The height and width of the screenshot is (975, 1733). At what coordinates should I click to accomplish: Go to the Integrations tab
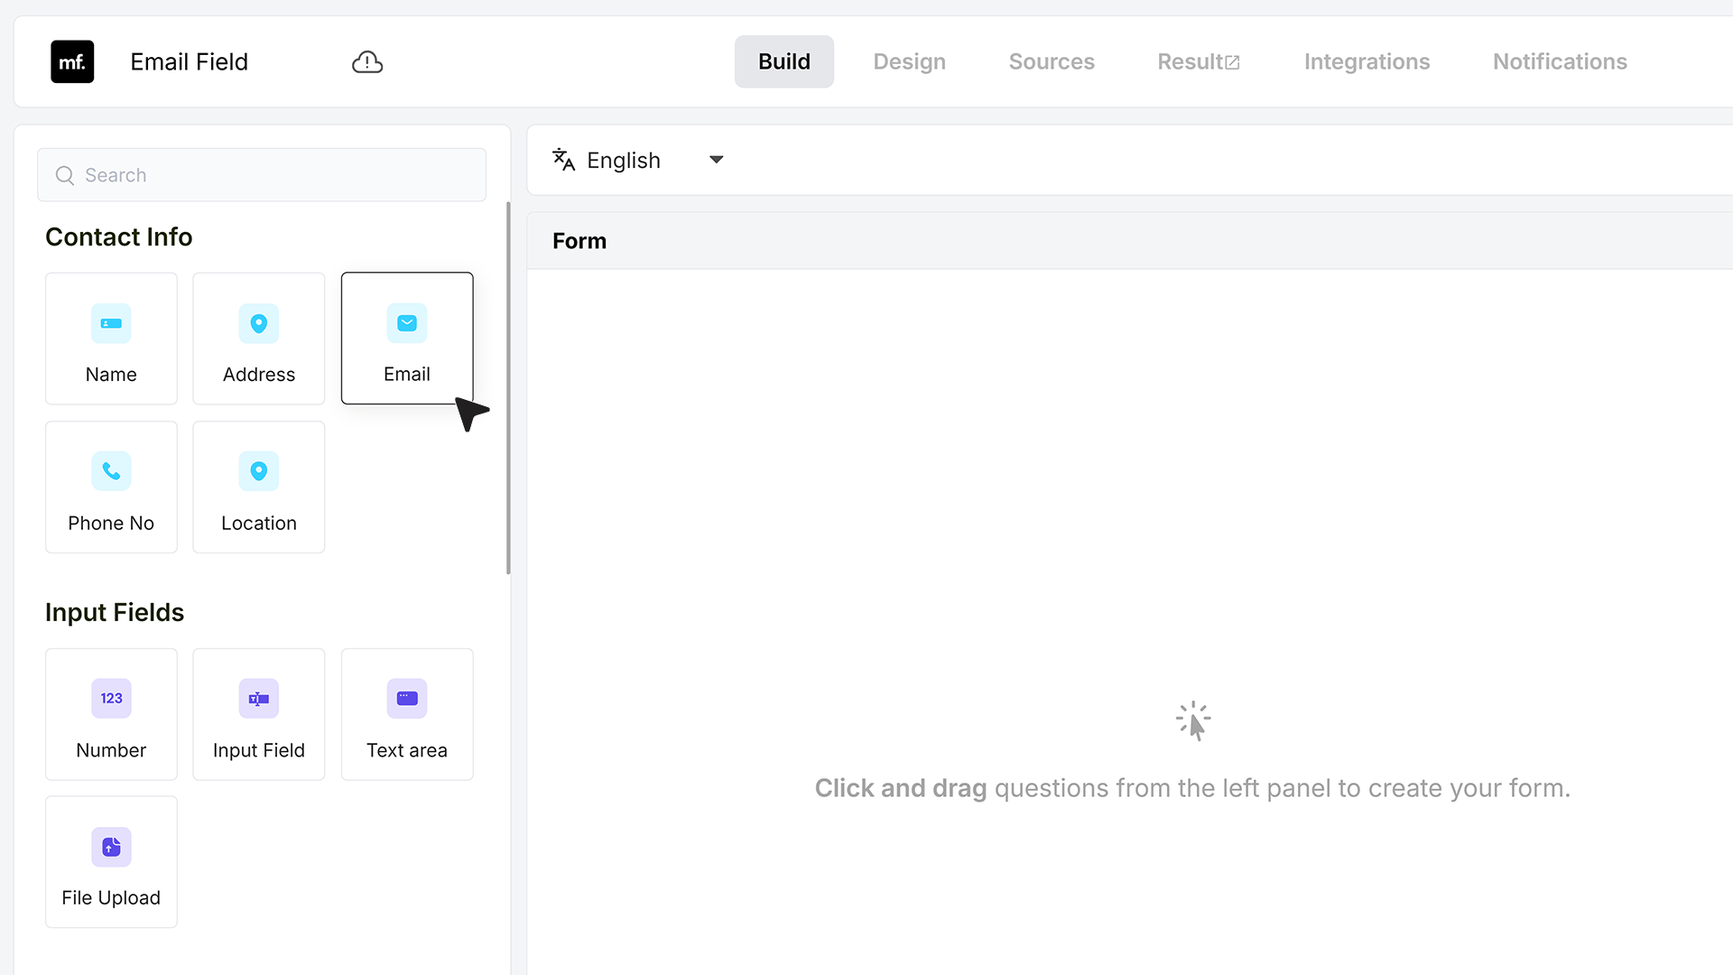pos(1367,61)
